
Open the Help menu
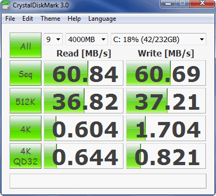coord(74,19)
